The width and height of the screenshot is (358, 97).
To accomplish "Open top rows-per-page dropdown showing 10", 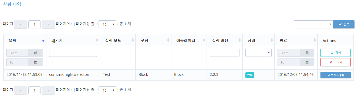I will pyautogui.click(x=107, y=24).
